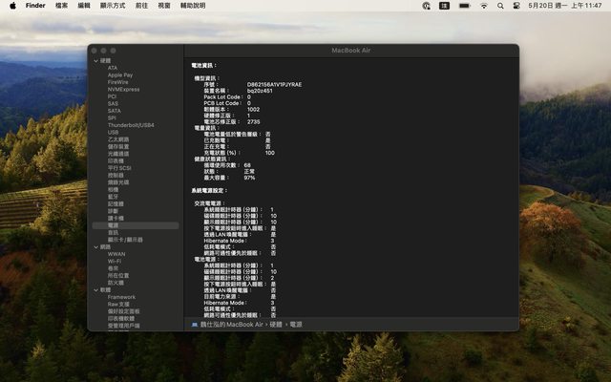The image size is (611, 382).
Task: Click the laptop icon in path bar
Action: [x=195, y=325]
